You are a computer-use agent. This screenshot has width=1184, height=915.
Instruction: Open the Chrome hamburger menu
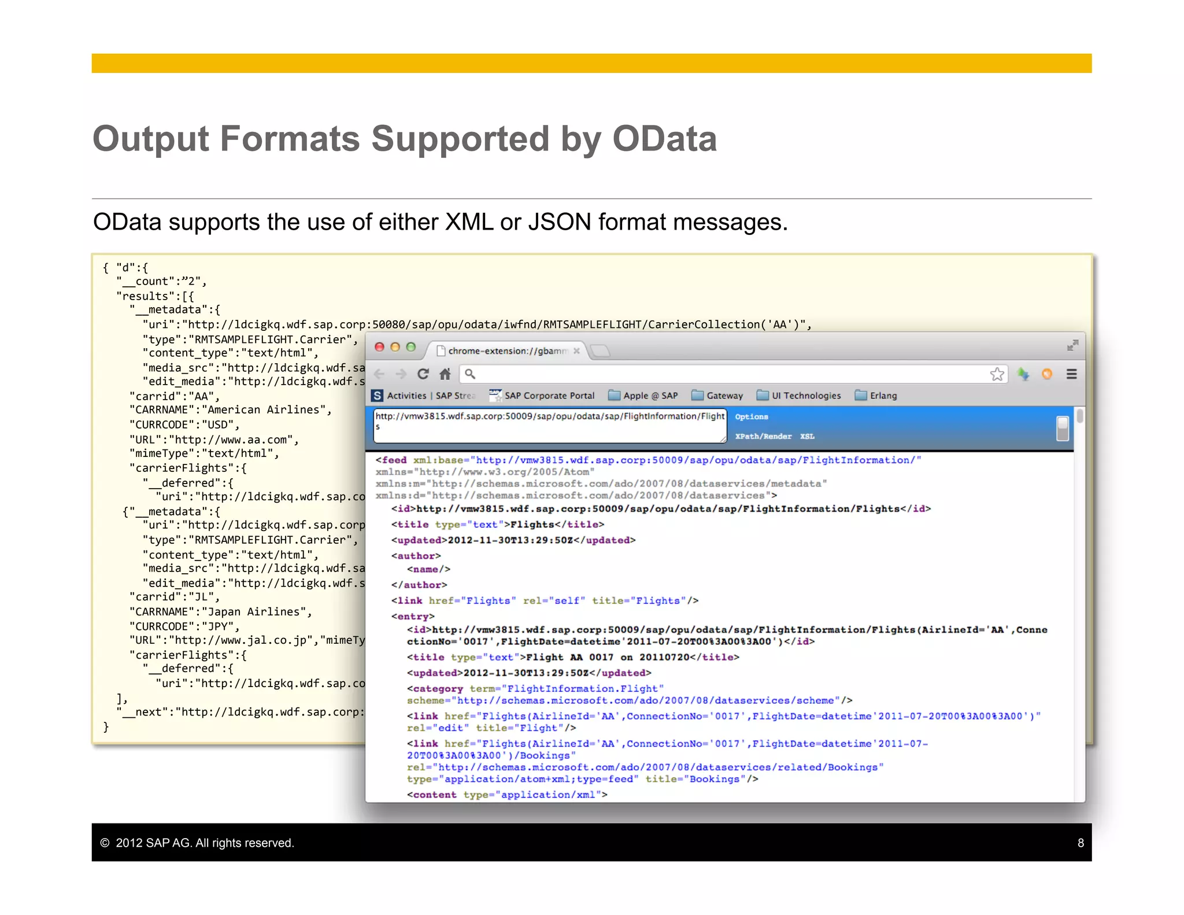coord(1071,374)
